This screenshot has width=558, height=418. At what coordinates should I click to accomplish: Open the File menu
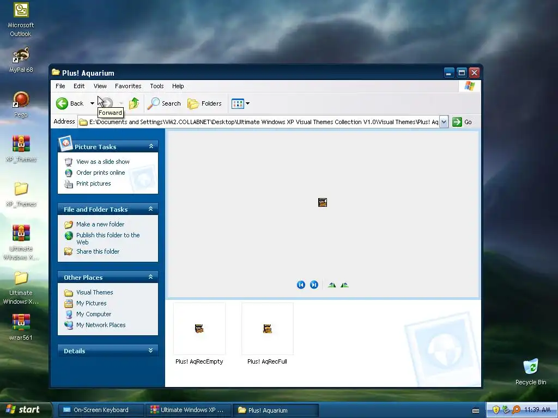point(60,86)
